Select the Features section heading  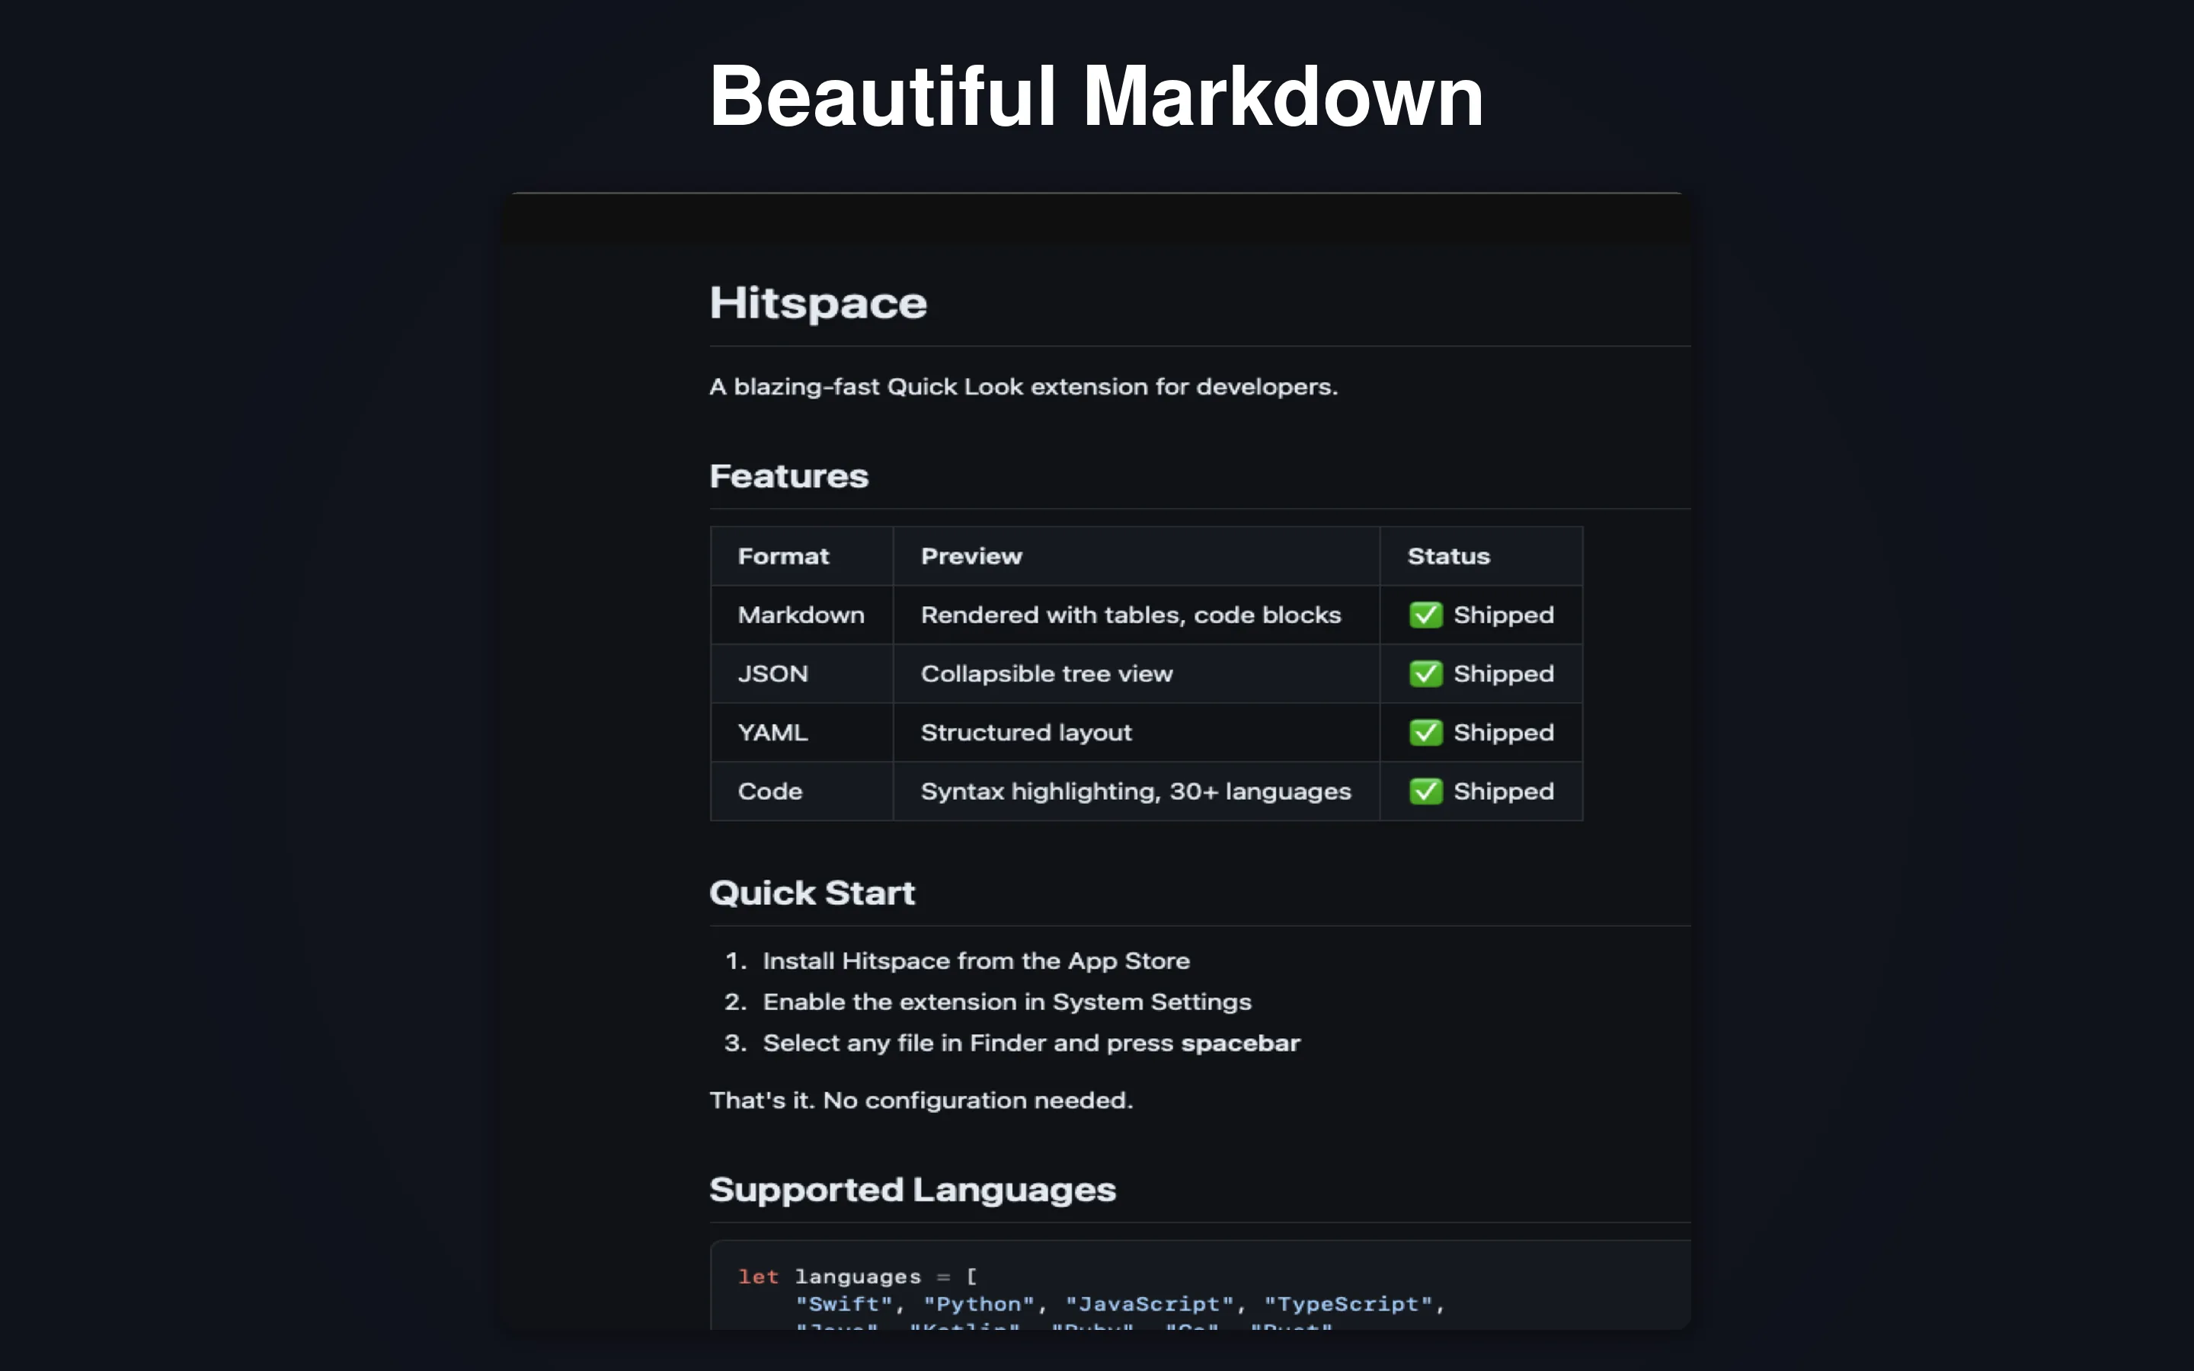[x=788, y=476]
